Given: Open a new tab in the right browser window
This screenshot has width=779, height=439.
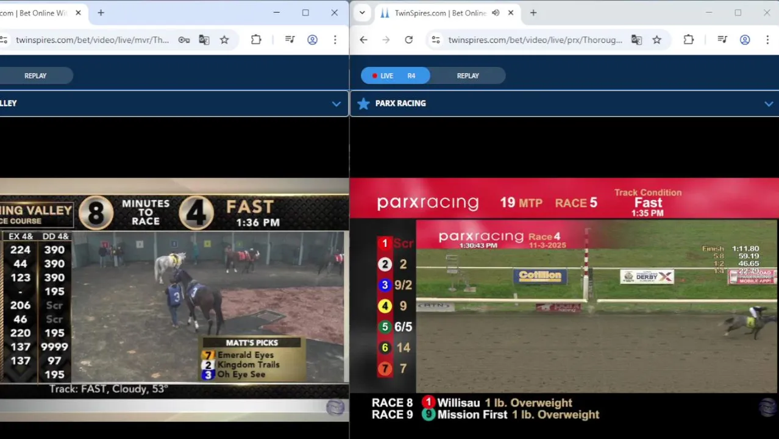Looking at the screenshot, I should (x=533, y=13).
